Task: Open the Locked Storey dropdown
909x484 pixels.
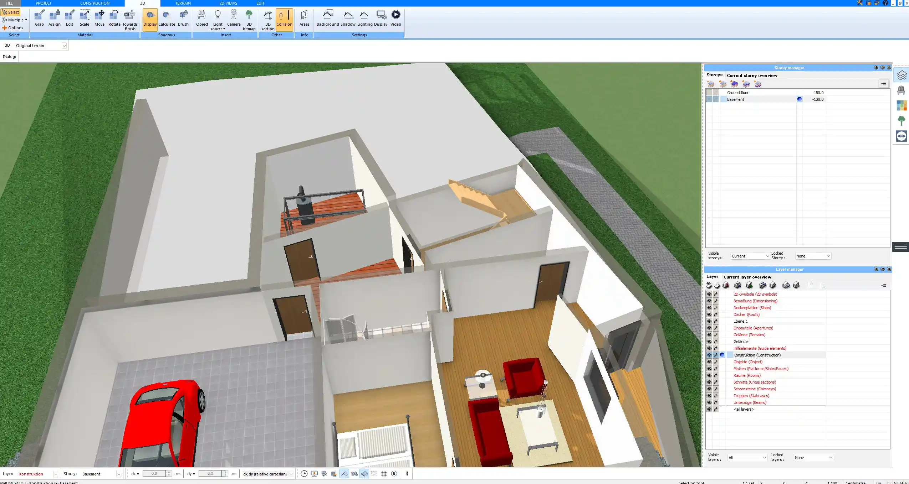Action: pos(813,256)
